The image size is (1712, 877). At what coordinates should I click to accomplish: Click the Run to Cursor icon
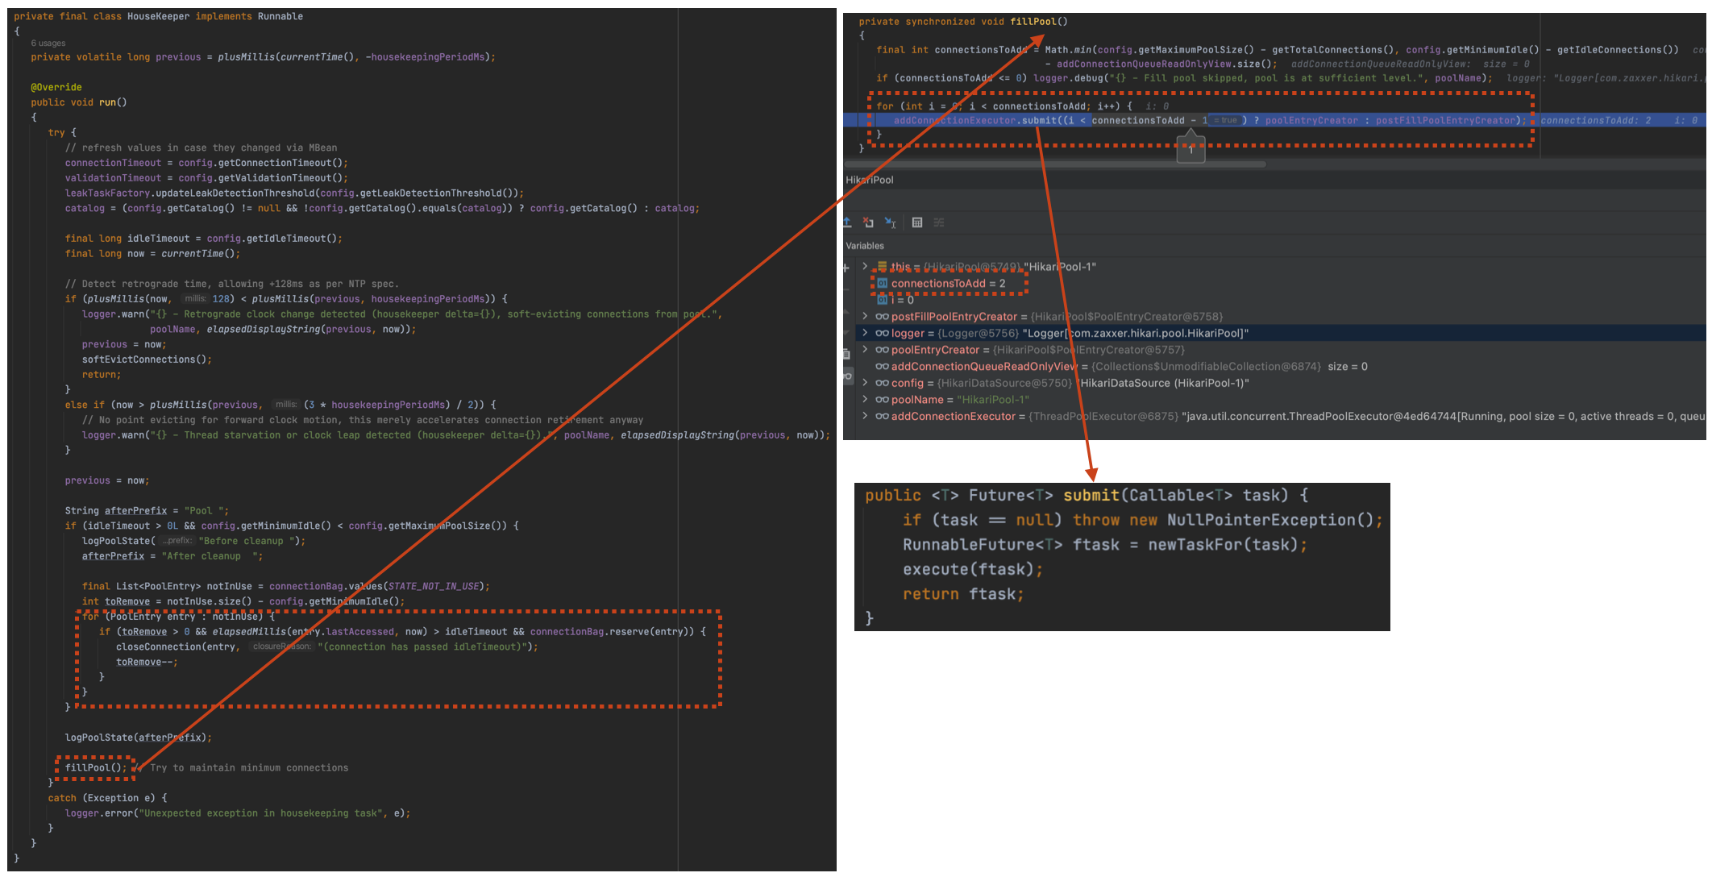(x=890, y=222)
